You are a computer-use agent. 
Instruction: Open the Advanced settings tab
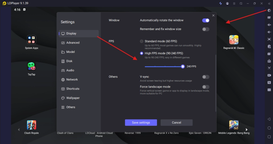point(79,43)
